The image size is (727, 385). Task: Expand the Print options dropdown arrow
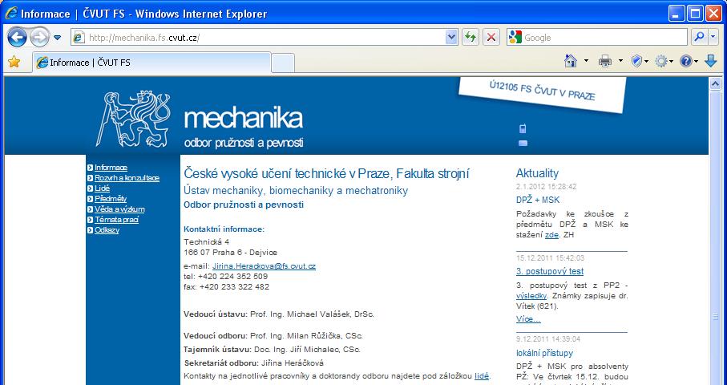tap(620, 61)
